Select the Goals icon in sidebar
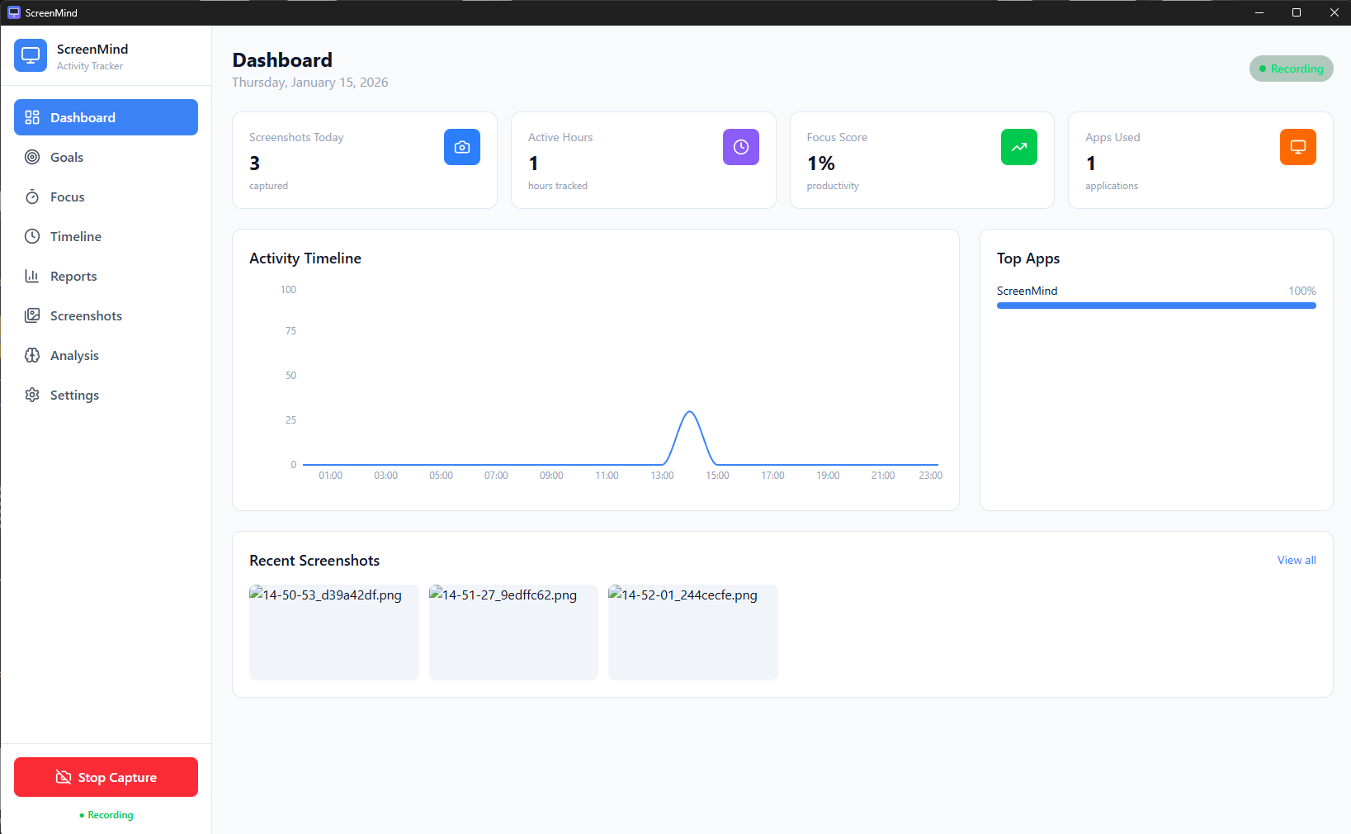Image resolution: width=1351 pixels, height=834 pixels. pyautogui.click(x=31, y=157)
